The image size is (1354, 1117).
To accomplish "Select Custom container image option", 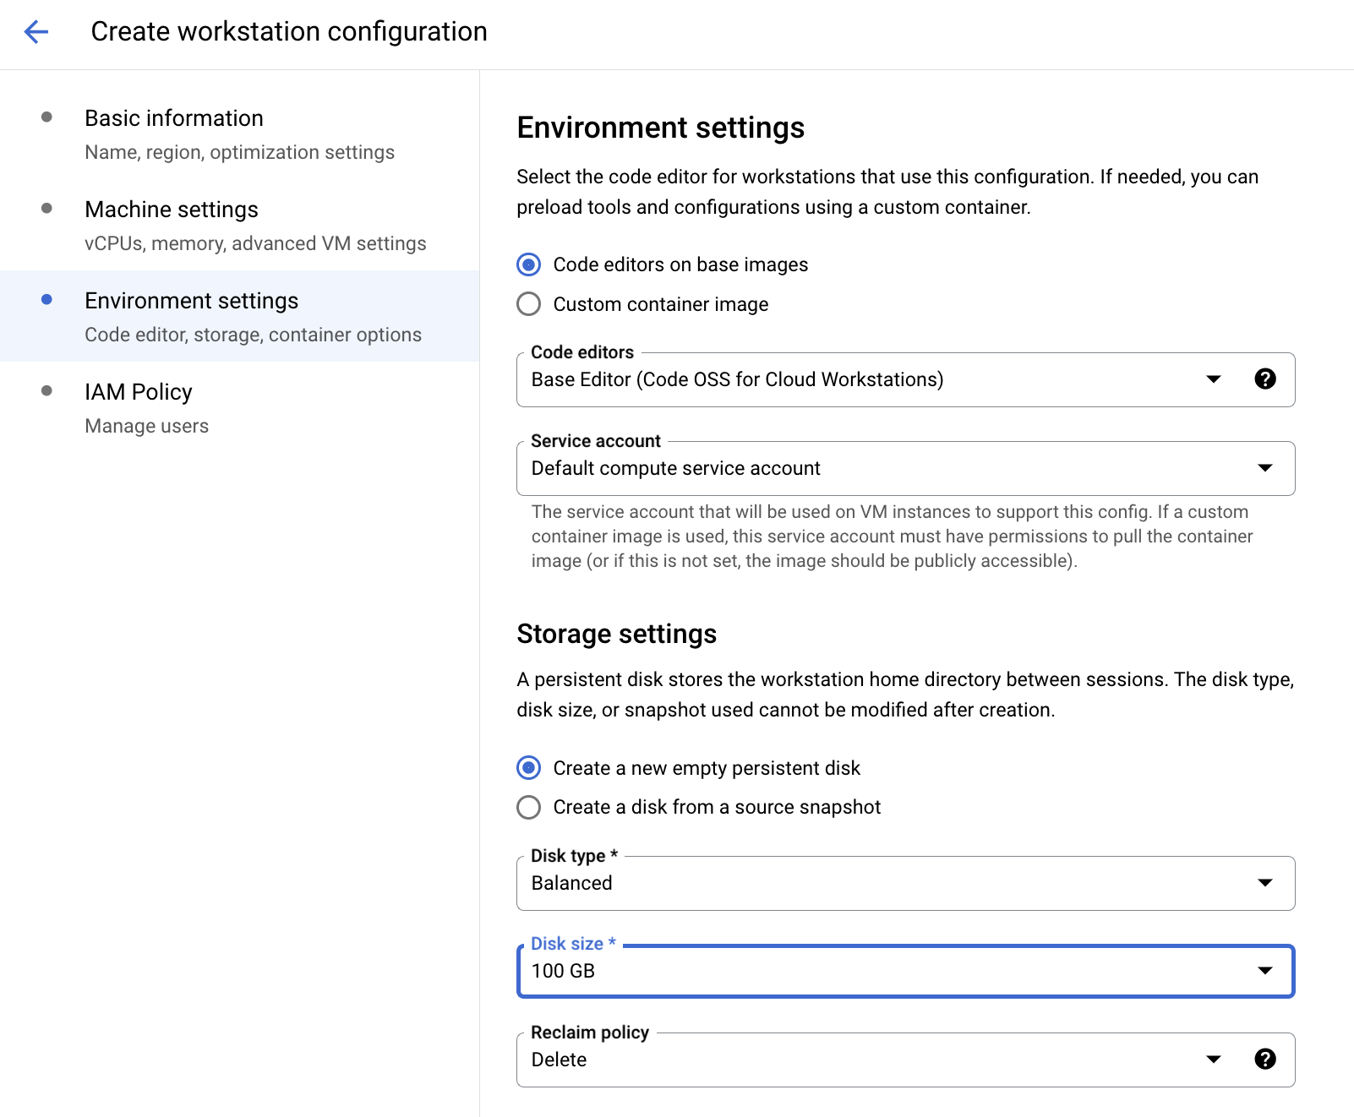I will click(x=529, y=304).
